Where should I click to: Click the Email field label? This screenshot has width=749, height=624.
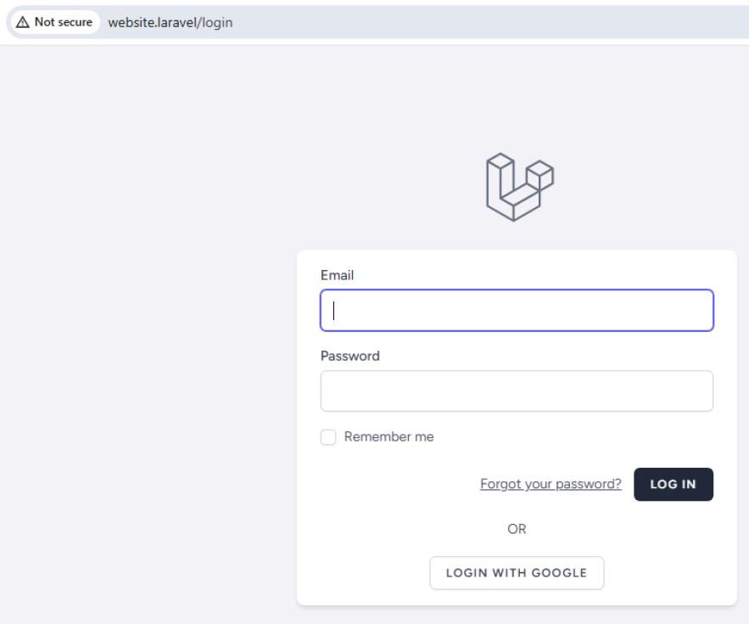tap(337, 275)
